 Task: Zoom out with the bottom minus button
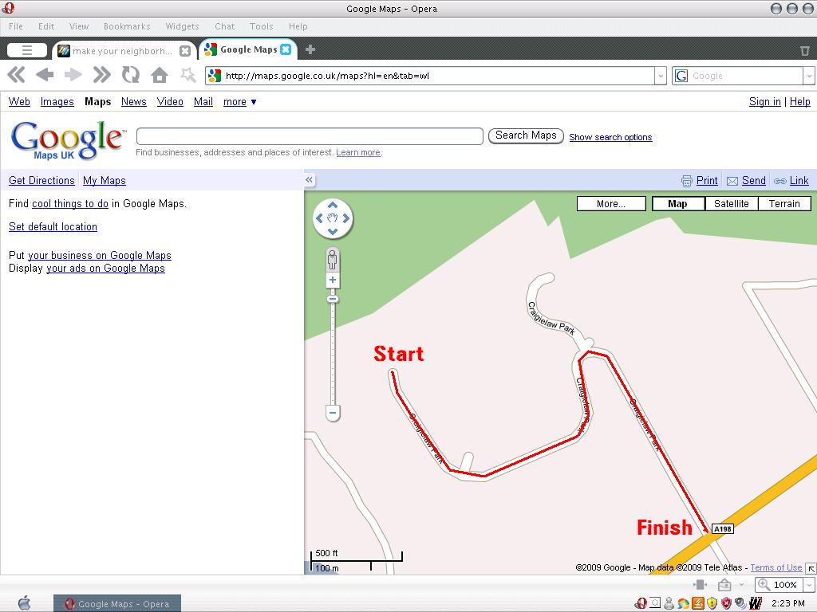pyautogui.click(x=333, y=414)
